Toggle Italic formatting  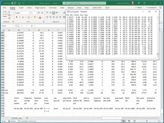19,17
